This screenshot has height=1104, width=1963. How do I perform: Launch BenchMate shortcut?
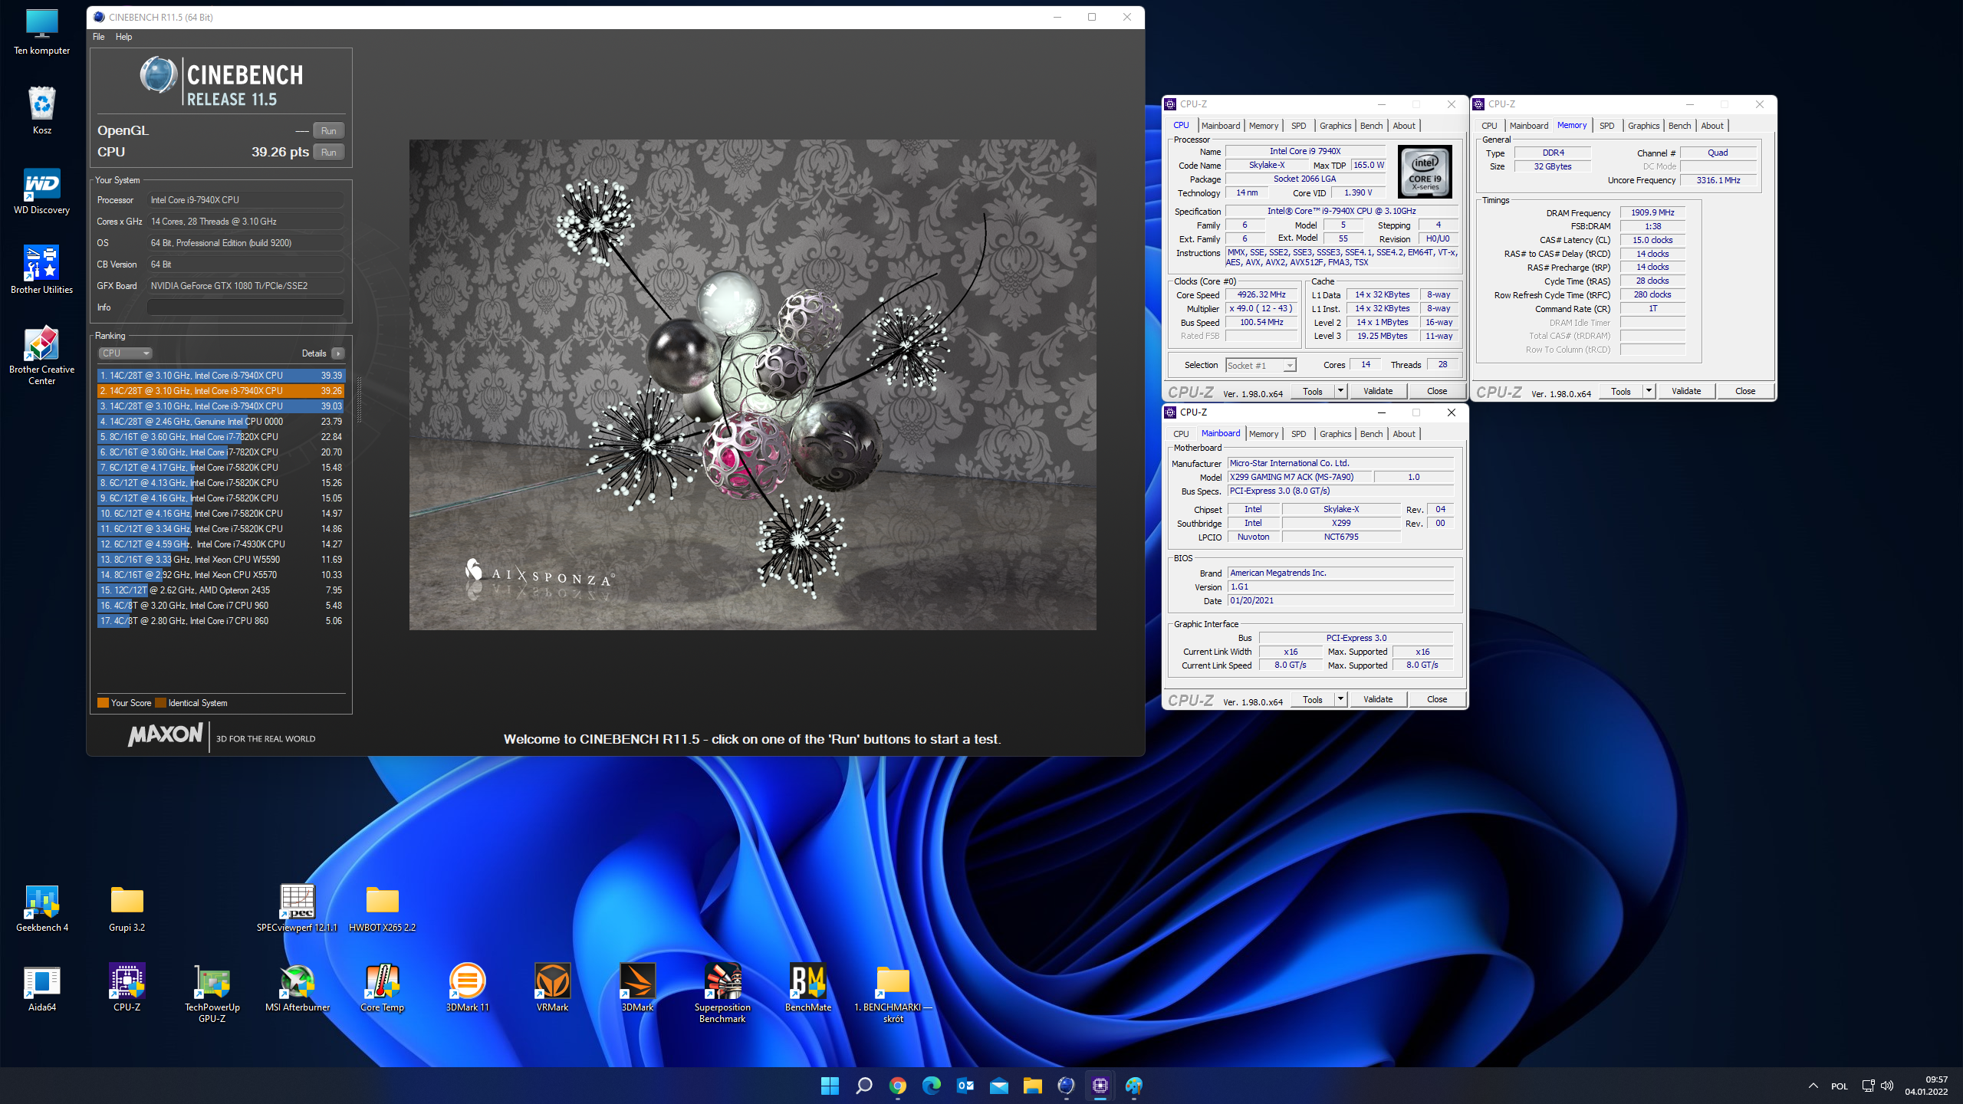808,989
